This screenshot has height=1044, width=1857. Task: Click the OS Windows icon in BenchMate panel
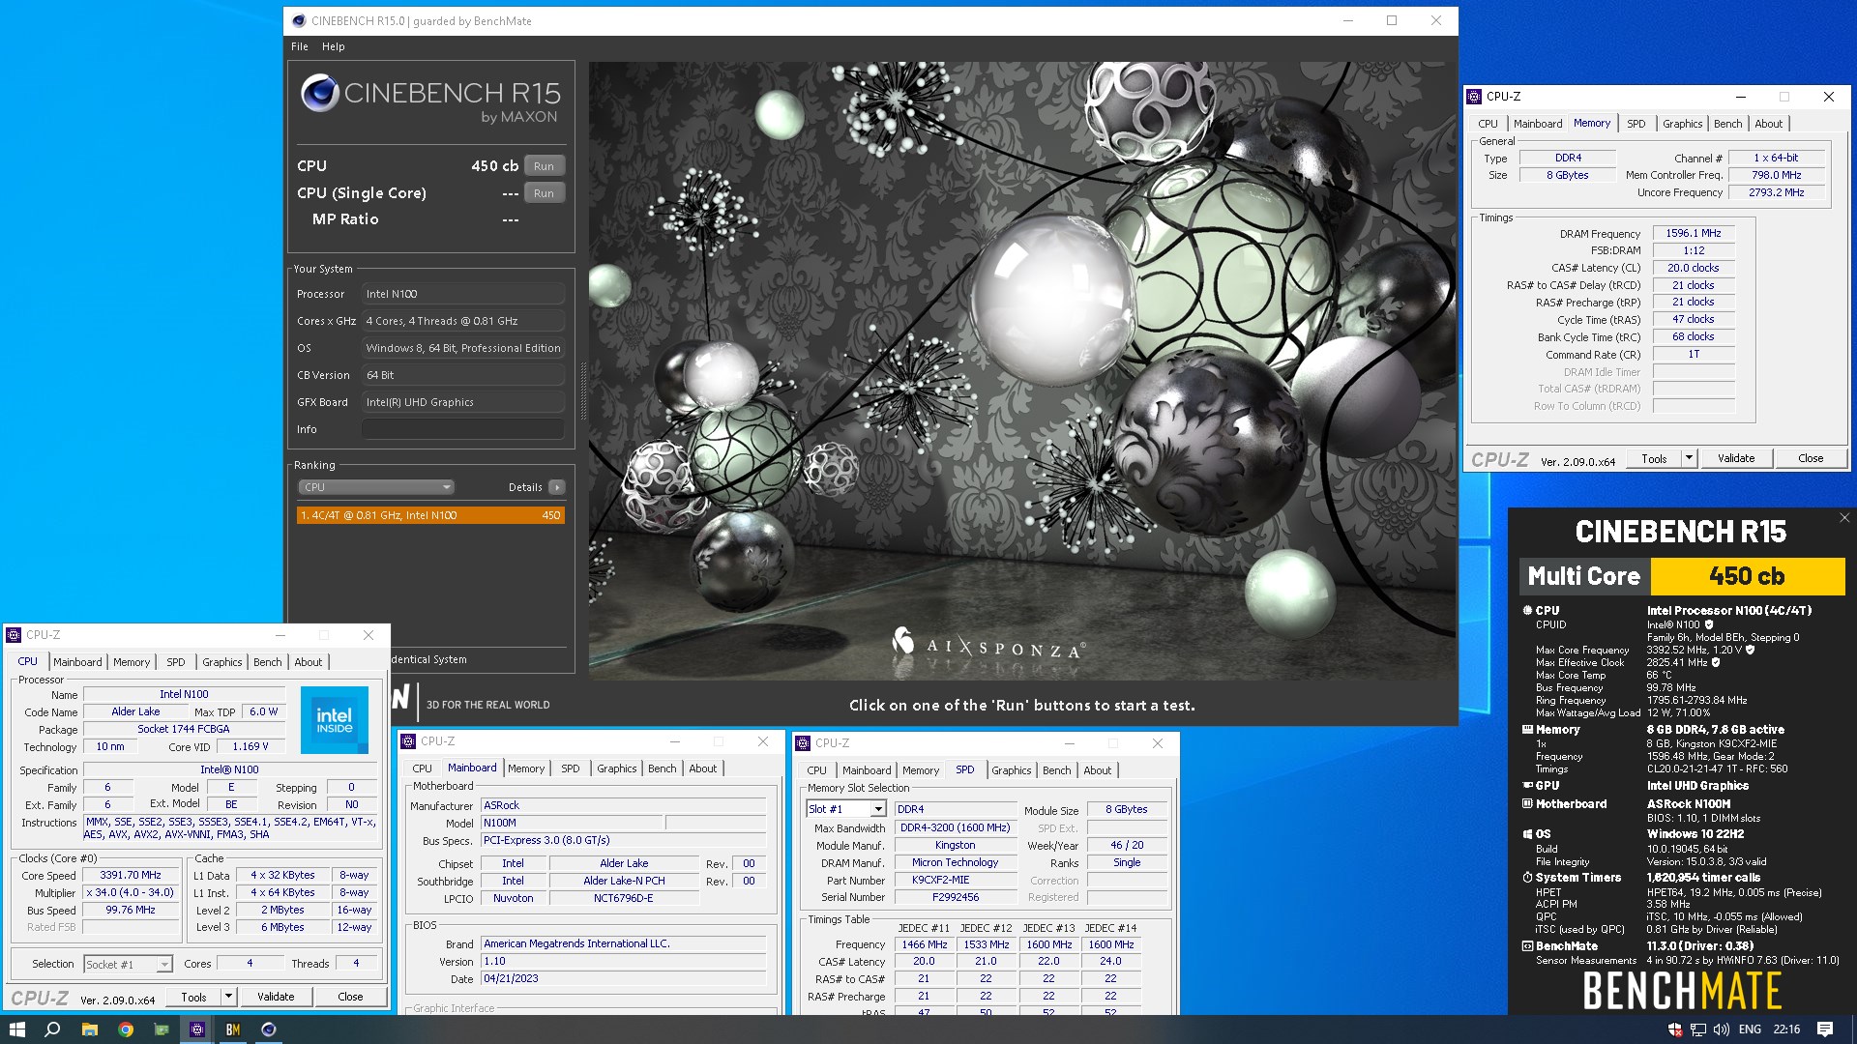(1527, 834)
